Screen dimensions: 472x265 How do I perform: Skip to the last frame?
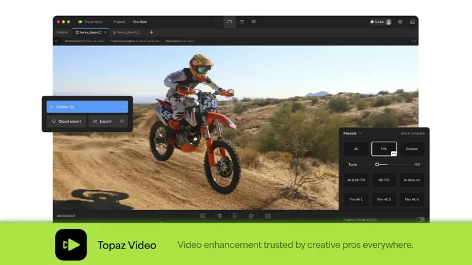tap(267, 216)
